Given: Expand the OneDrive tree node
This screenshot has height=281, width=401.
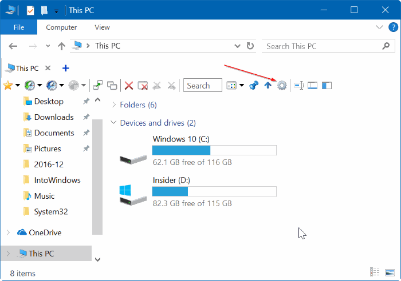Looking at the screenshot, I should point(8,232).
